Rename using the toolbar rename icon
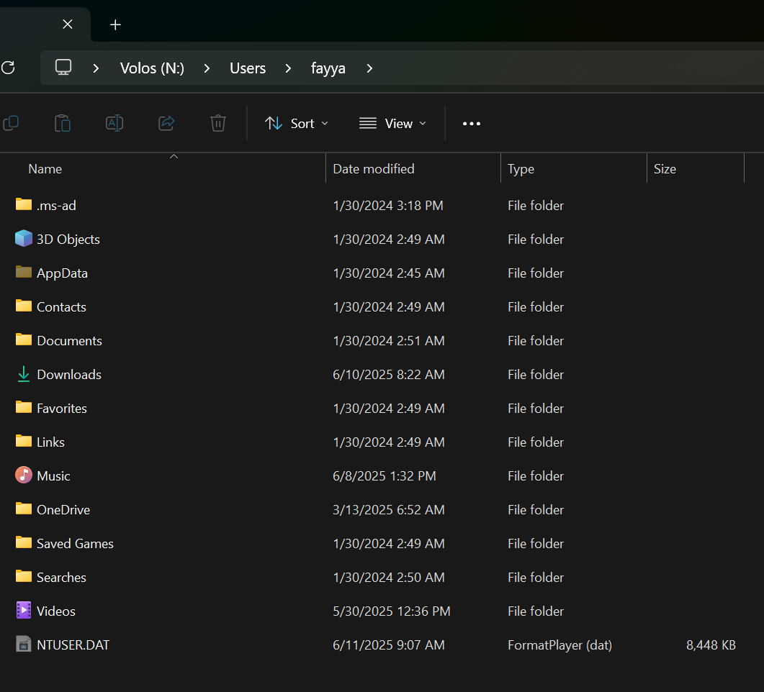The image size is (764, 692). 114,123
